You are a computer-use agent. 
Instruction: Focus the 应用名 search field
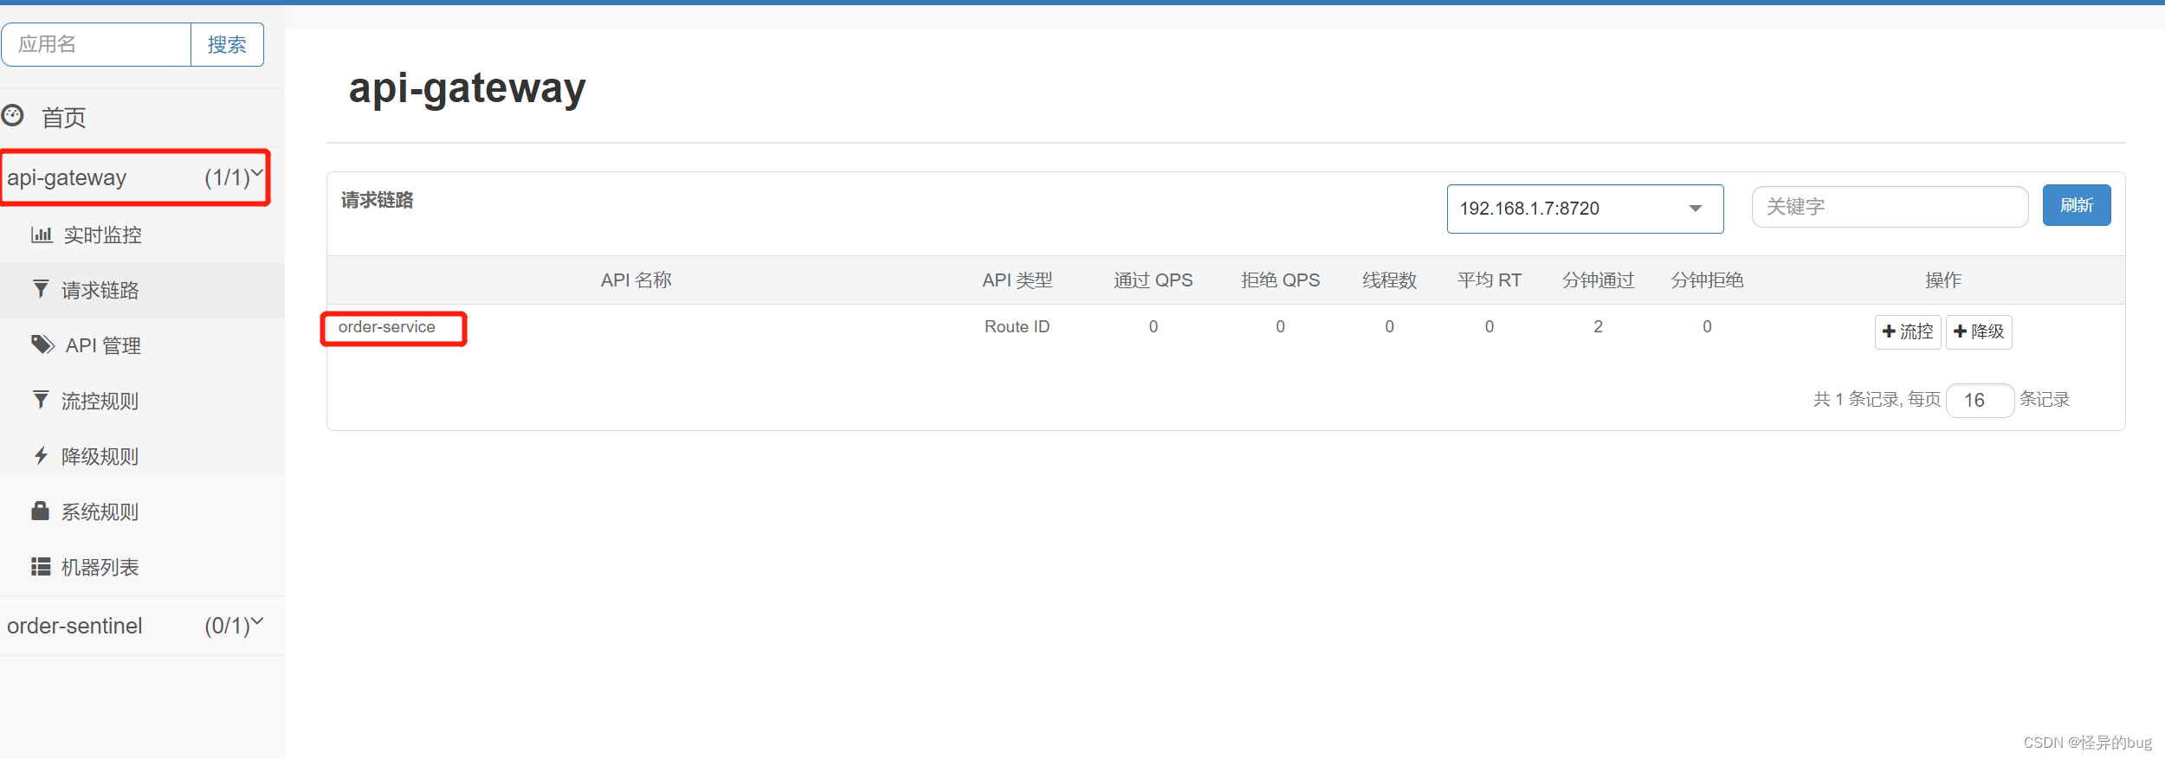coord(96,44)
